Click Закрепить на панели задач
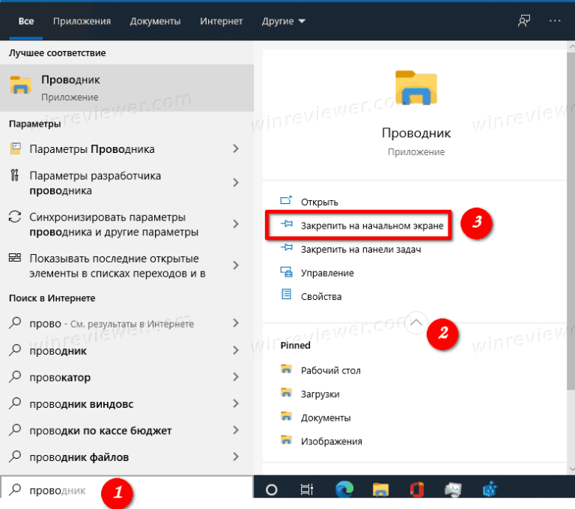The image size is (575, 509). click(x=361, y=250)
